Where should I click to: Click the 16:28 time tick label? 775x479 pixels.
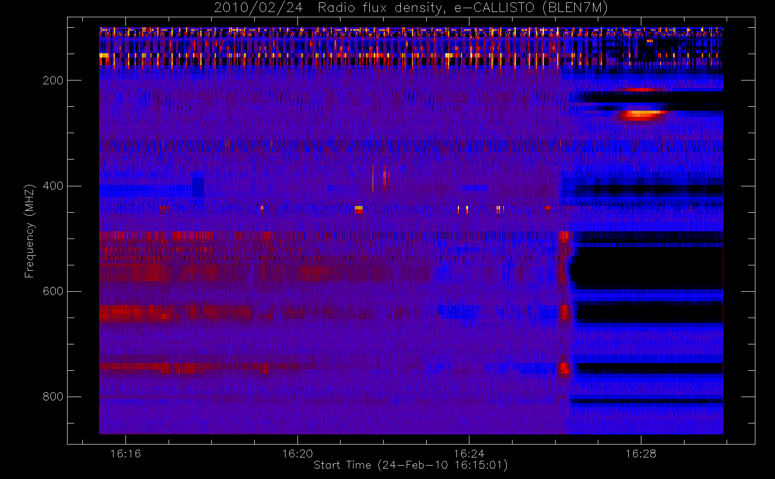pyautogui.click(x=641, y=454)
